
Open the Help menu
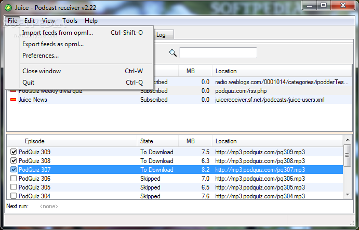coord(91,21)
